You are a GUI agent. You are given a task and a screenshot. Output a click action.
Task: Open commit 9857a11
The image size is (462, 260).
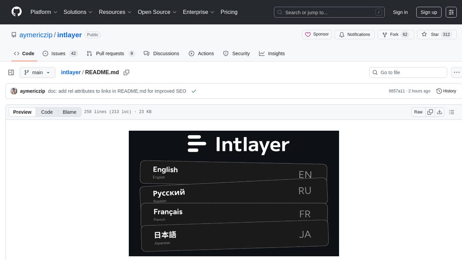tap(397, 91)
